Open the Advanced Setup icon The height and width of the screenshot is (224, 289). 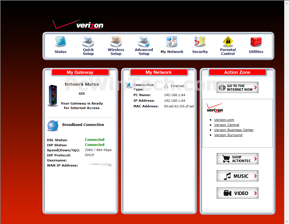(144, 42)
